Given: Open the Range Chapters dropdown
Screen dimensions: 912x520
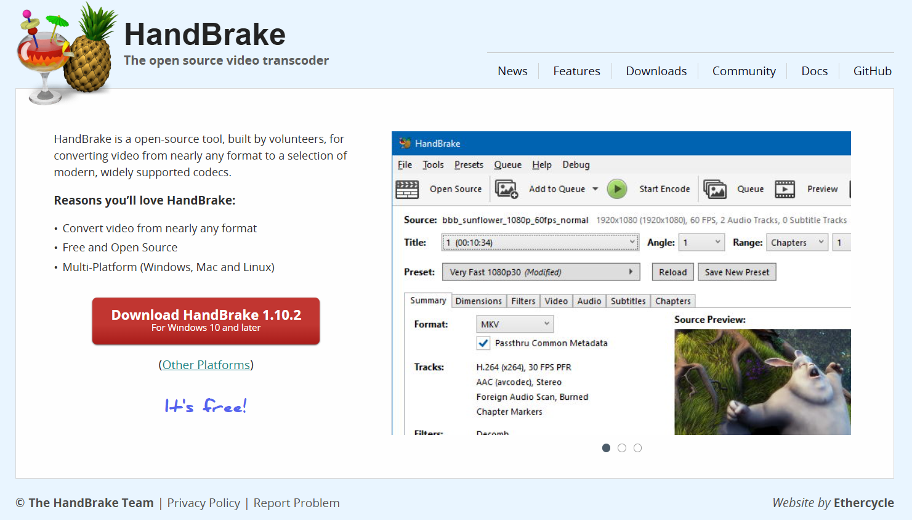Looking at the screenshot, I should pos(797,243).
